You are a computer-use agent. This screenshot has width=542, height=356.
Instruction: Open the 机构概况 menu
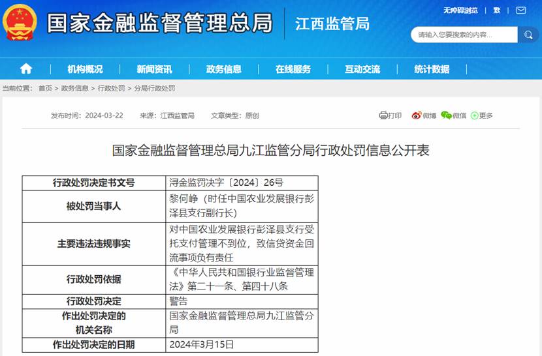[85, 69]
